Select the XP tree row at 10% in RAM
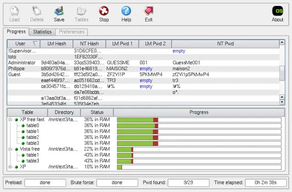 point(146,166)
